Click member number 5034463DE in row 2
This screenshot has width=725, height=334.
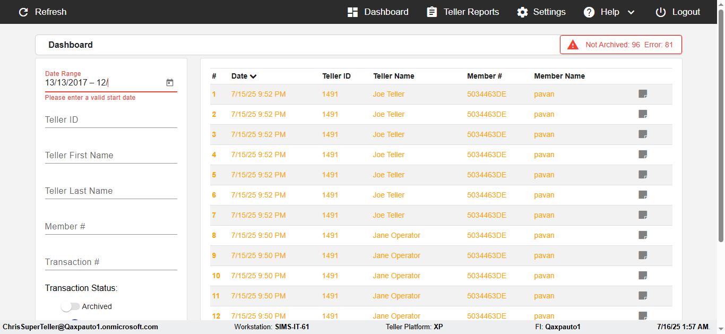[487, 114]
